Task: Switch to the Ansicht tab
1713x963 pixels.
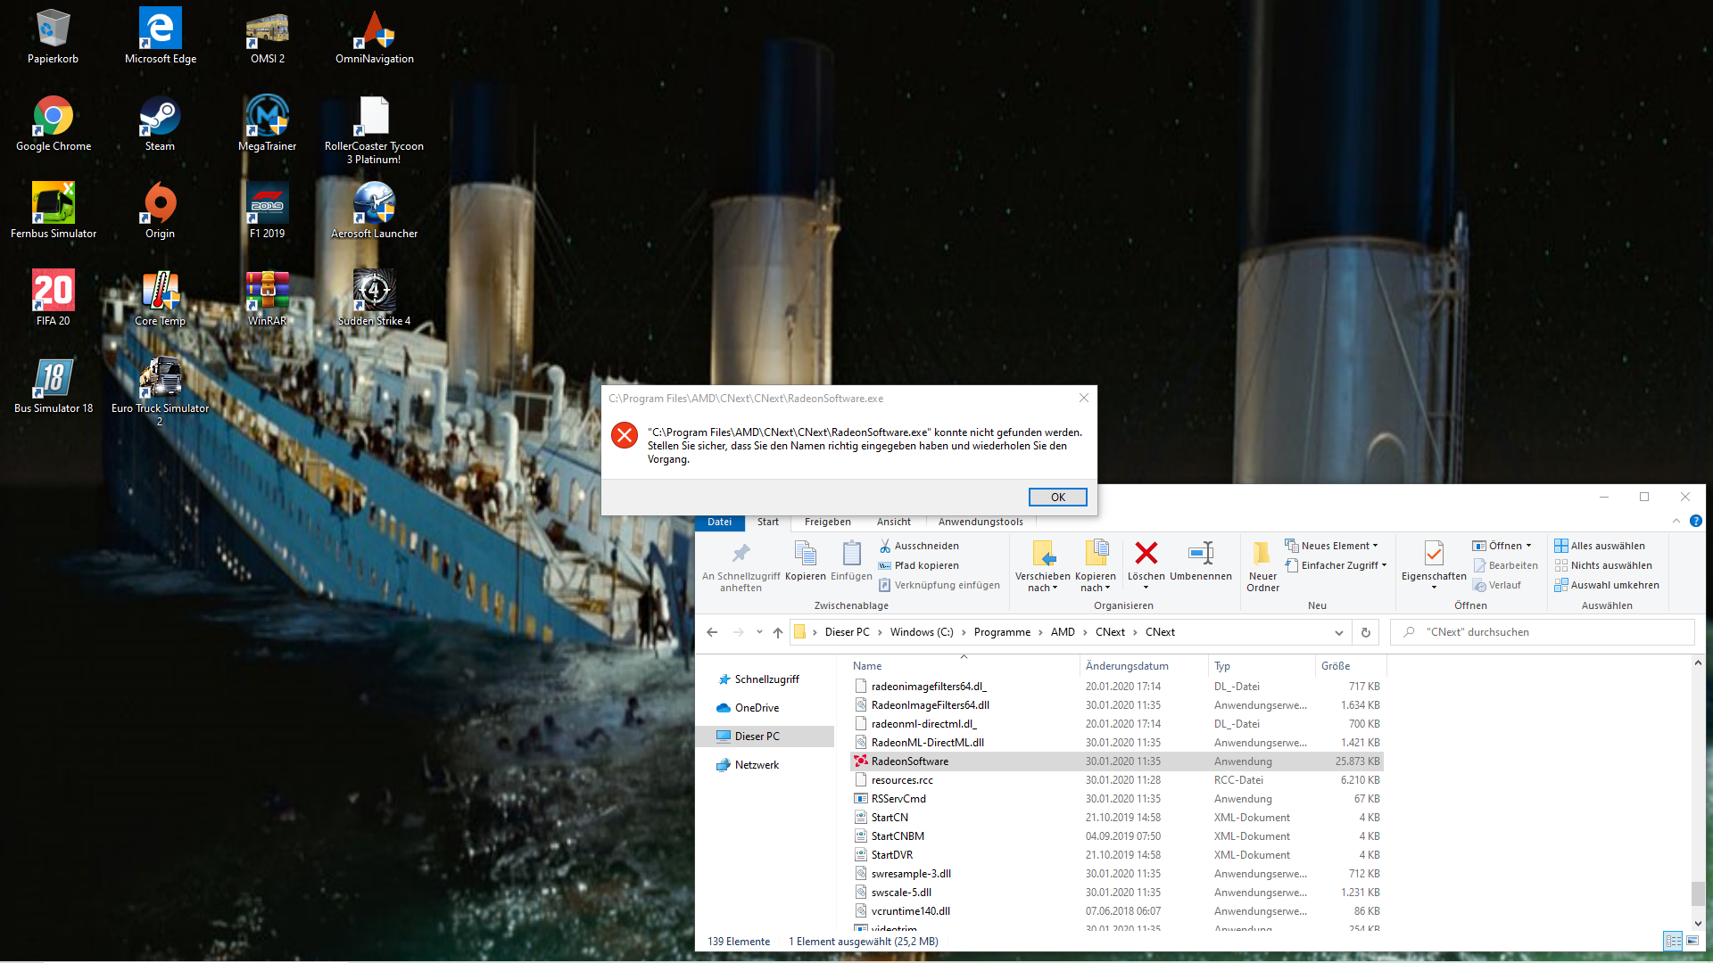Action: (x=893, y=522)
